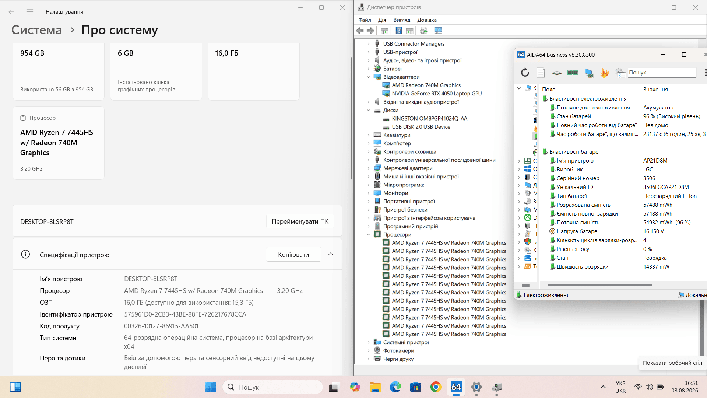Open the Довідка menu in Device Manager
Viewport: 707px width, 398px height.
[x=427, y=20]
